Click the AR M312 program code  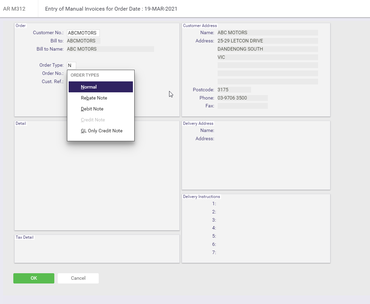(14, 9)
